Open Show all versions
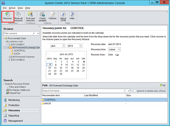The width and height of the screenshot is (170, 126). tap(18, 17)
